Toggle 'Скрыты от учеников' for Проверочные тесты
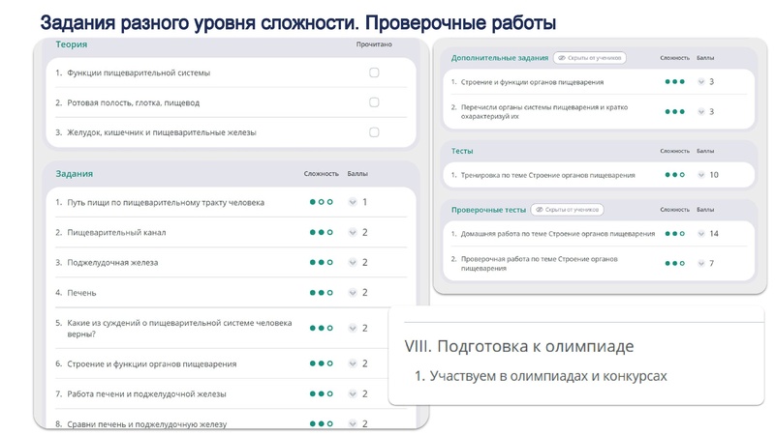The height and width of the screenshot is (435, 775). click(567, 210)
